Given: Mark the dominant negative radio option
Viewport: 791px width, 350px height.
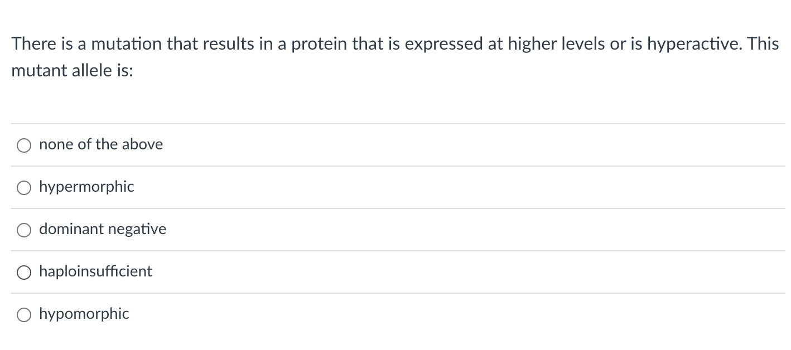Looking at the screenshot, I should (23, 231).
